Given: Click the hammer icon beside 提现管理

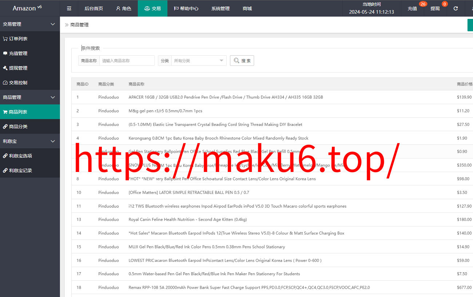Looking at the screenshot, I should (x=5, y=68).
